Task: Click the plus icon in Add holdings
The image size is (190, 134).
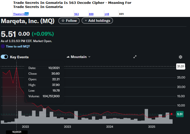Action: [86, 21]
